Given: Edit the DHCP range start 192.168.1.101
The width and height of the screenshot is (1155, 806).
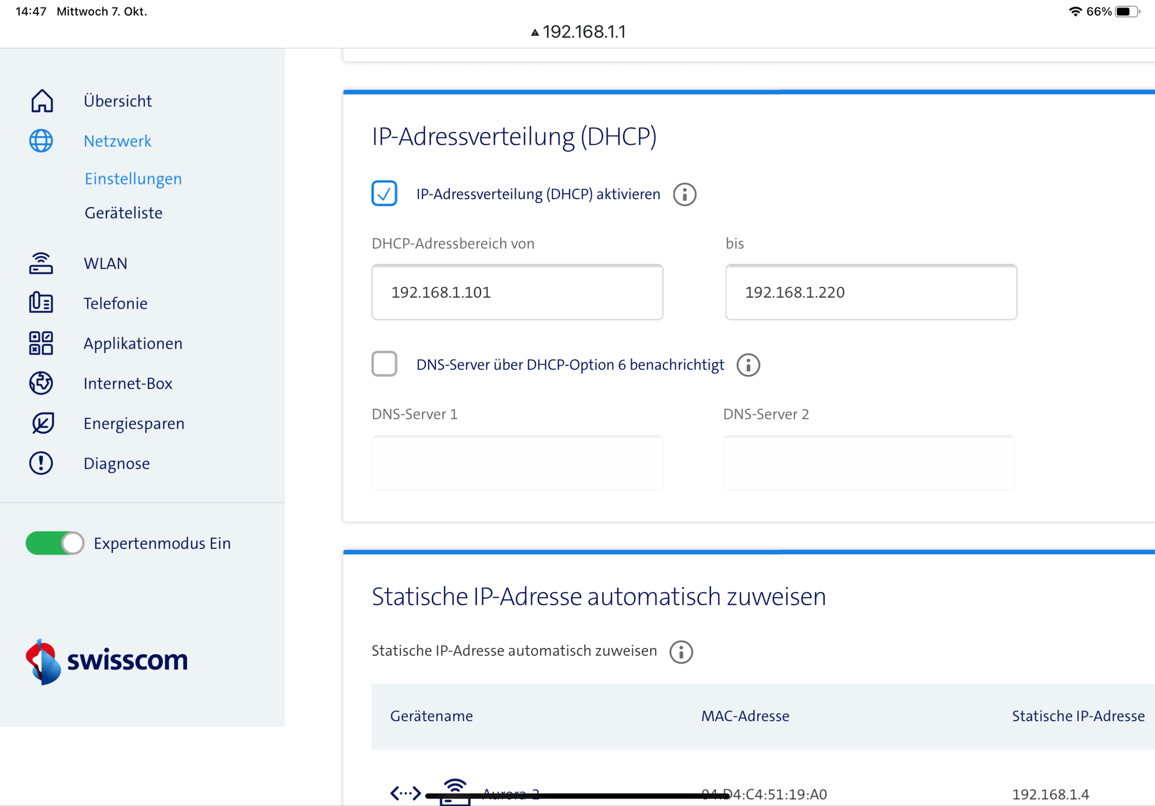Looking at the screenshot, I should coord(517,293).
